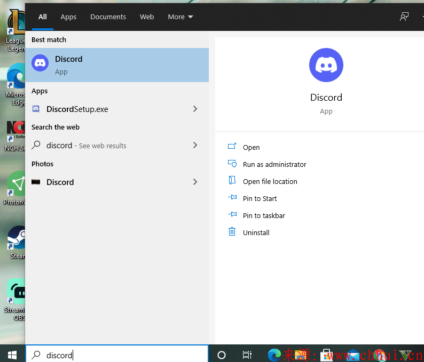Select Streamlabs OBS desktop shortcut

click(x=15, y=300)
